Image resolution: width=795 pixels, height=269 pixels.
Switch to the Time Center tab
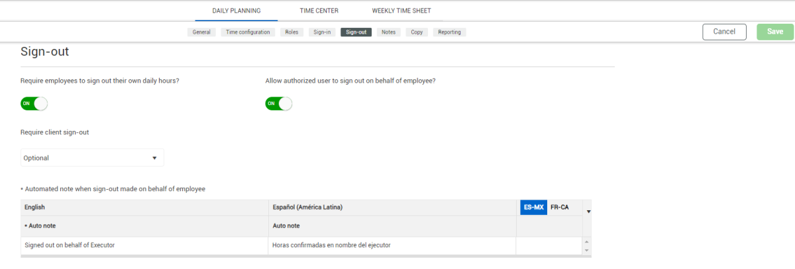click(x=319, y=11)
